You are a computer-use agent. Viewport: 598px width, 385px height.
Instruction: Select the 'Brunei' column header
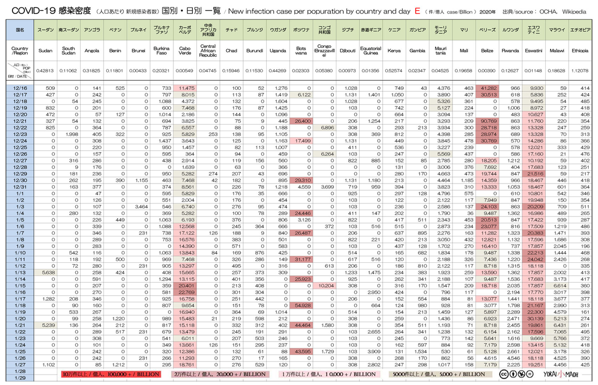138,51
